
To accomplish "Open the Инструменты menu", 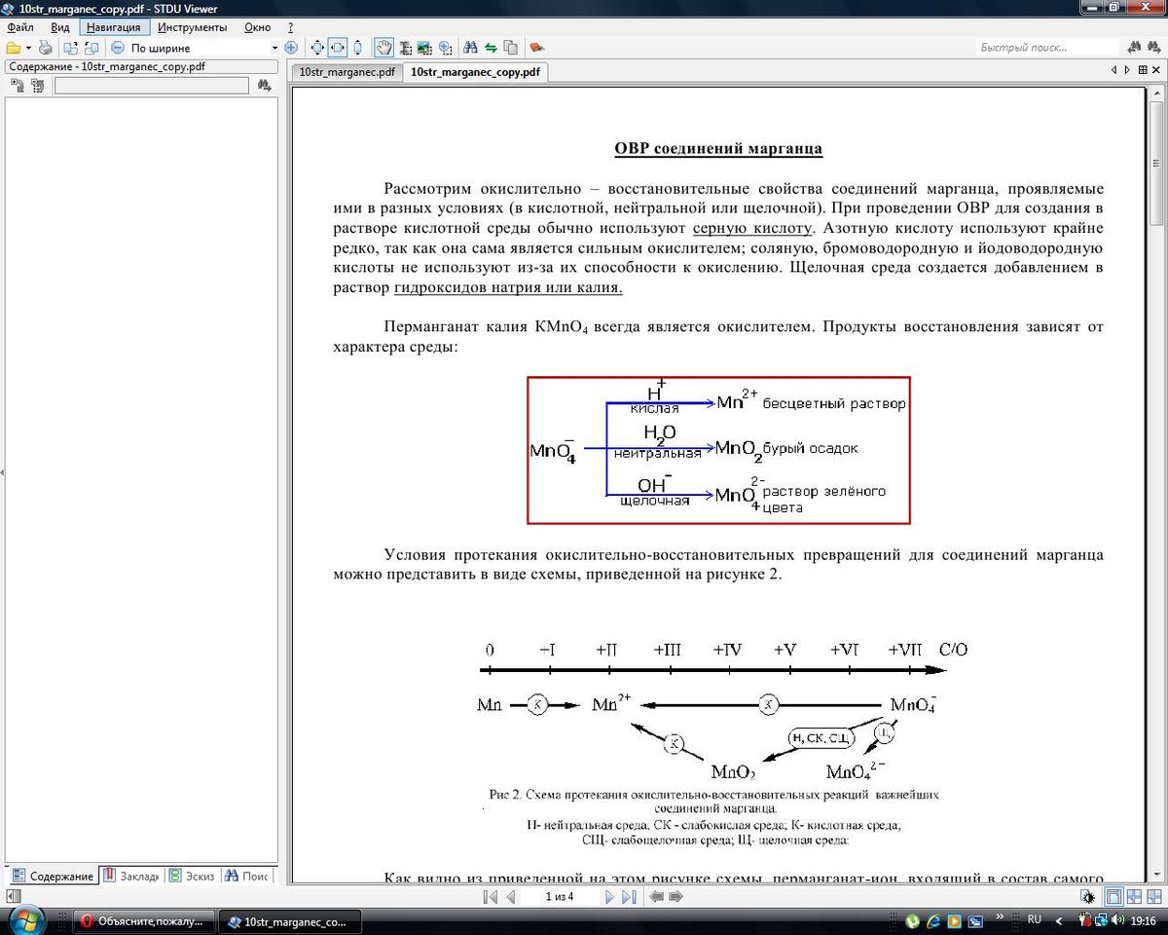I will point(193,27).
